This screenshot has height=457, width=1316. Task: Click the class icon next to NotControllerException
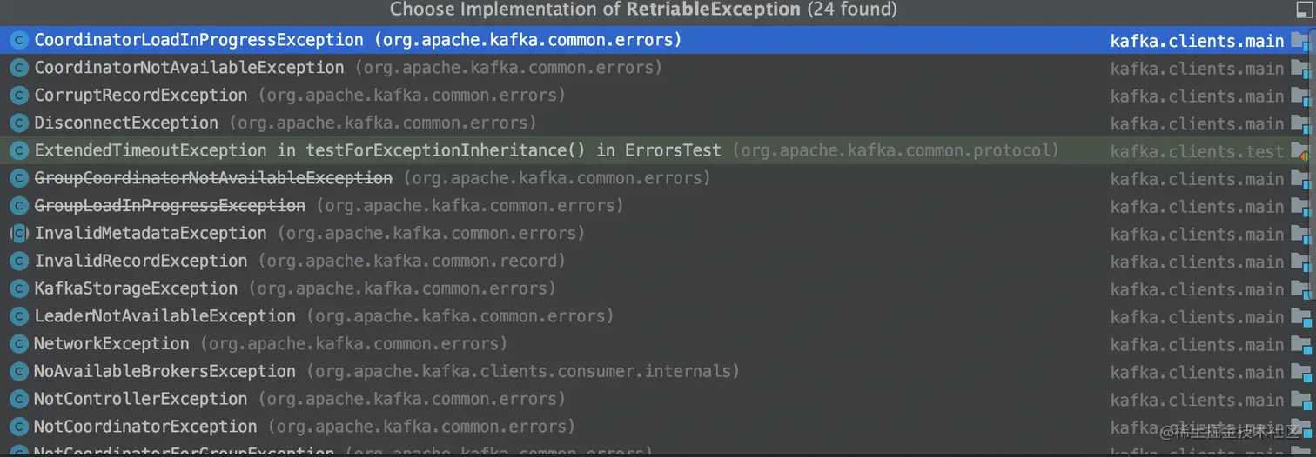[x=19, y=400]
